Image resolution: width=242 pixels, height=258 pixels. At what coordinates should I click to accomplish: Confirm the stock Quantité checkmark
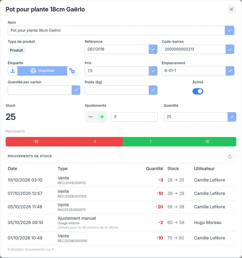[232, 117]
